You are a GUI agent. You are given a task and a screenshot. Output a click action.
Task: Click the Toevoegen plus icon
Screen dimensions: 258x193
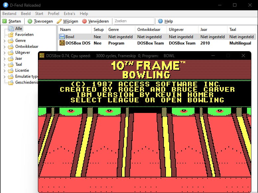tap(30, 21)
